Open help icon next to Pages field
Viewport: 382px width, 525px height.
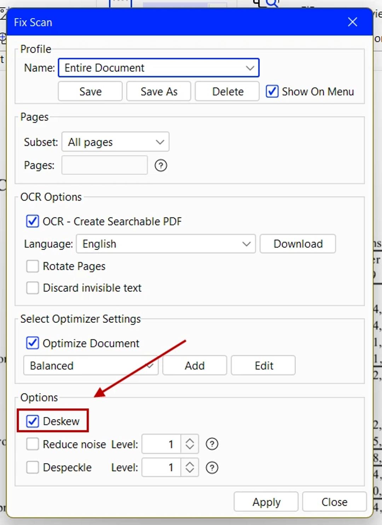(x=161, y=165)
